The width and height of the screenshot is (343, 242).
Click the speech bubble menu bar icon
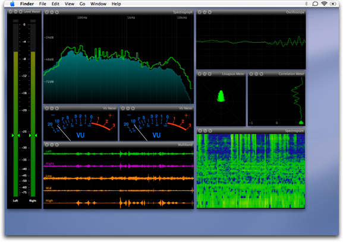(315, 4)
